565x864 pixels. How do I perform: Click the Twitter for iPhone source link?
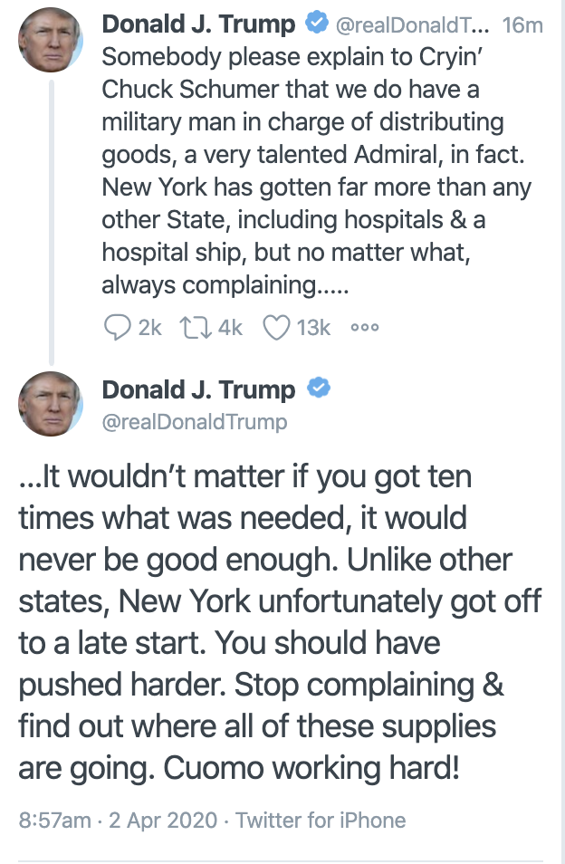click(x=321, y=820)
